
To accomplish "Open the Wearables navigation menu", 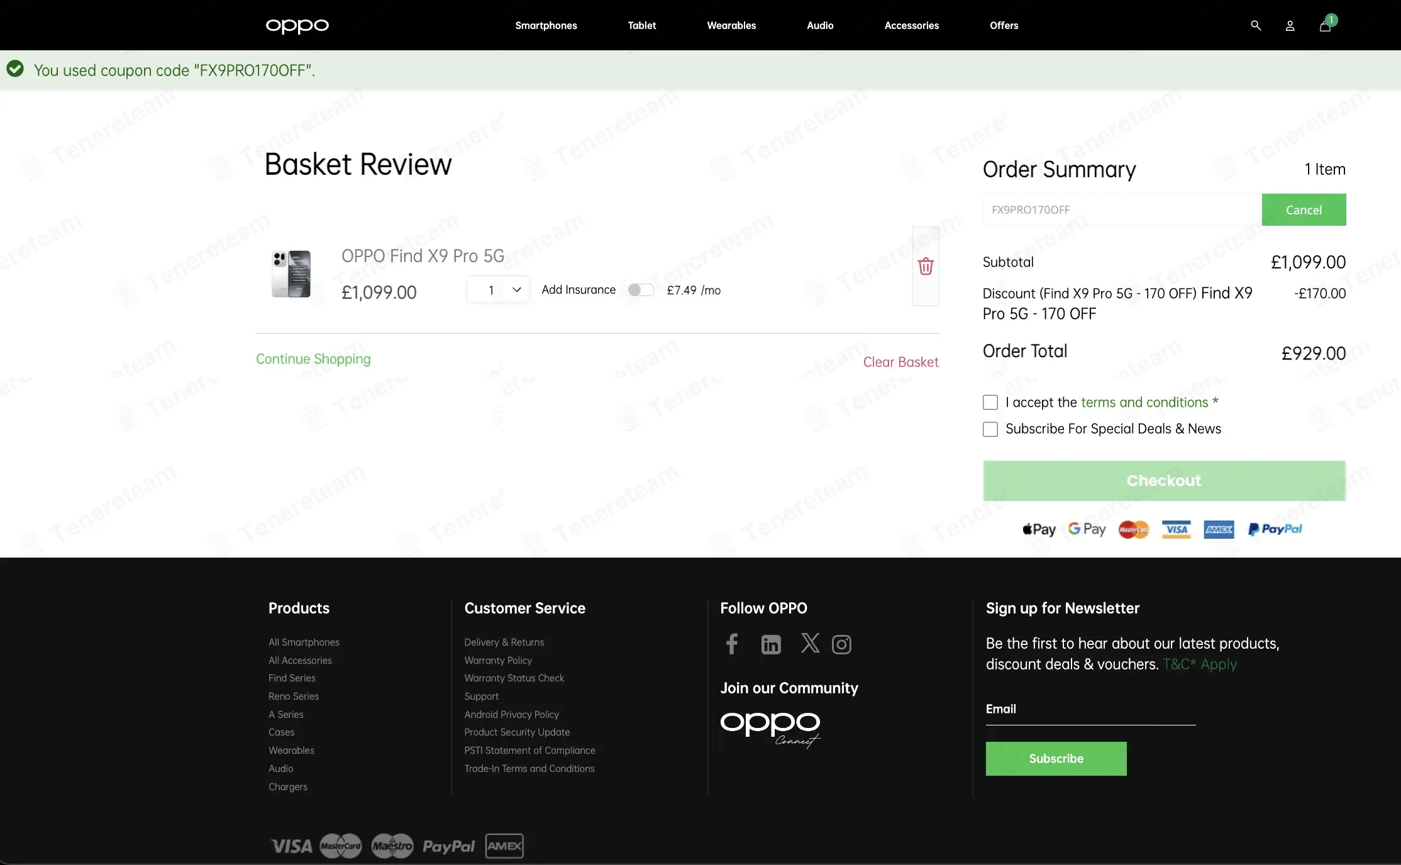I will point(731,26).
